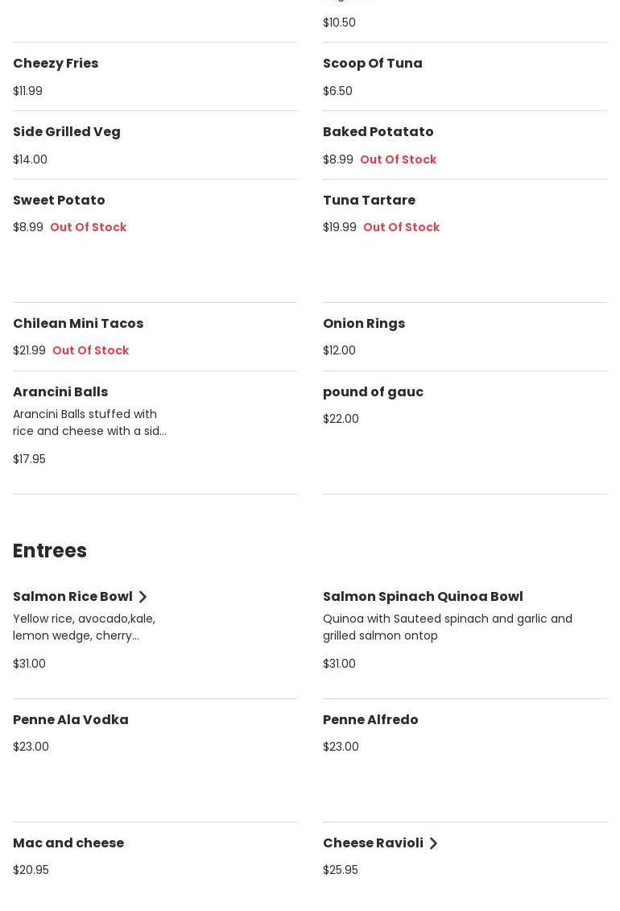Choose the Penne Ala Vodka entree

click(71, 720)
